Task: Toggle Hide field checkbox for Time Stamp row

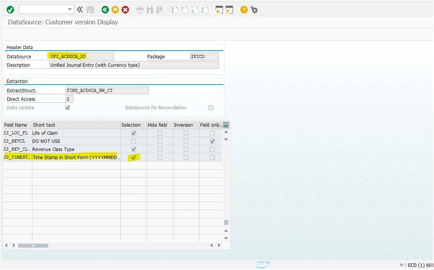Action: [x=160, y=158]
